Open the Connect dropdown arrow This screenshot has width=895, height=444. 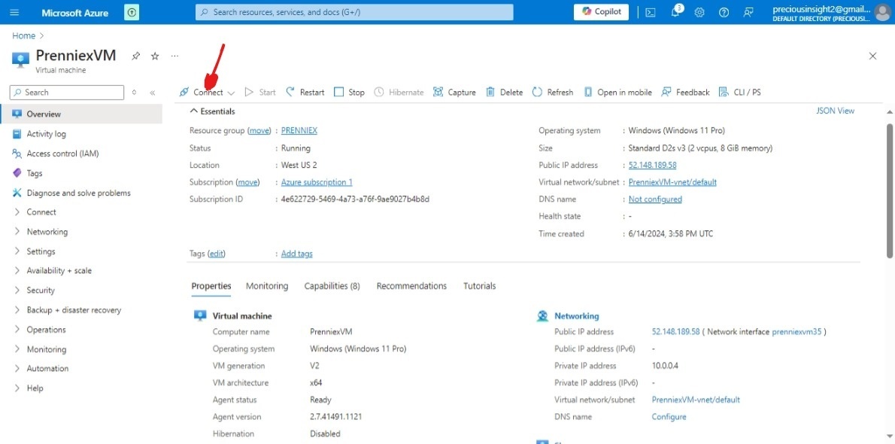tap(231, 93)
